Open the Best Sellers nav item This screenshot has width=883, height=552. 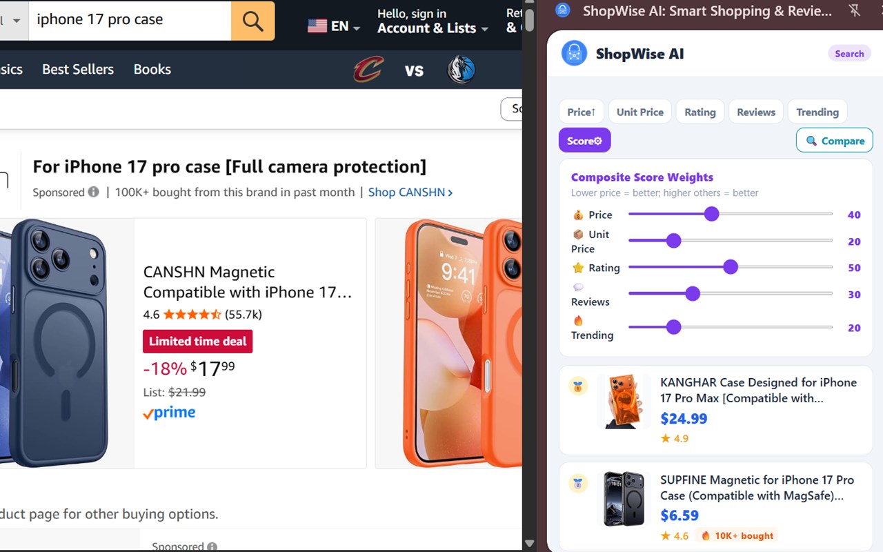[78, 69]
